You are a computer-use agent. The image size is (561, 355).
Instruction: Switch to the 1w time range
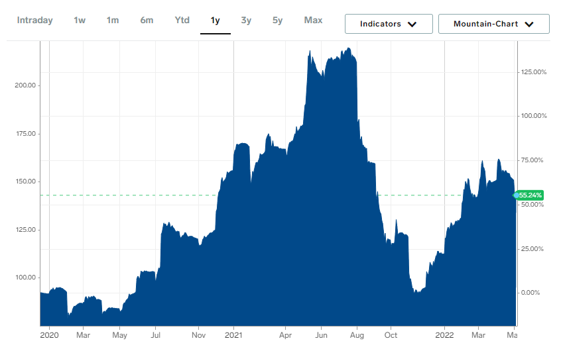tap(80, 21)
